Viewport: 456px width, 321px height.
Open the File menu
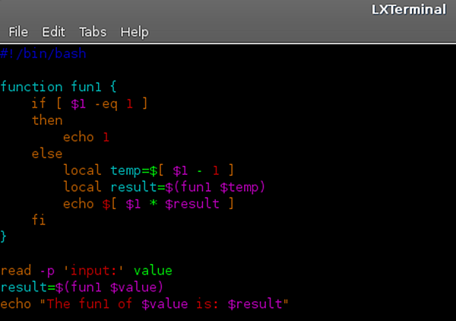tap(18, 32)
